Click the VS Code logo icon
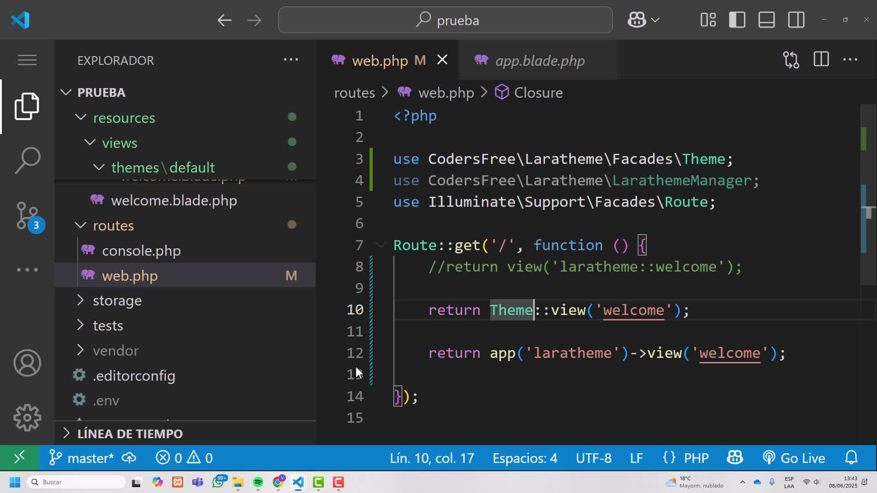Viewport: 877px width, 493px height. coord(21,20)
